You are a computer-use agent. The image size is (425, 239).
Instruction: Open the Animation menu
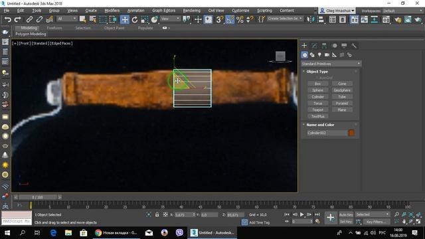(135, 11)
